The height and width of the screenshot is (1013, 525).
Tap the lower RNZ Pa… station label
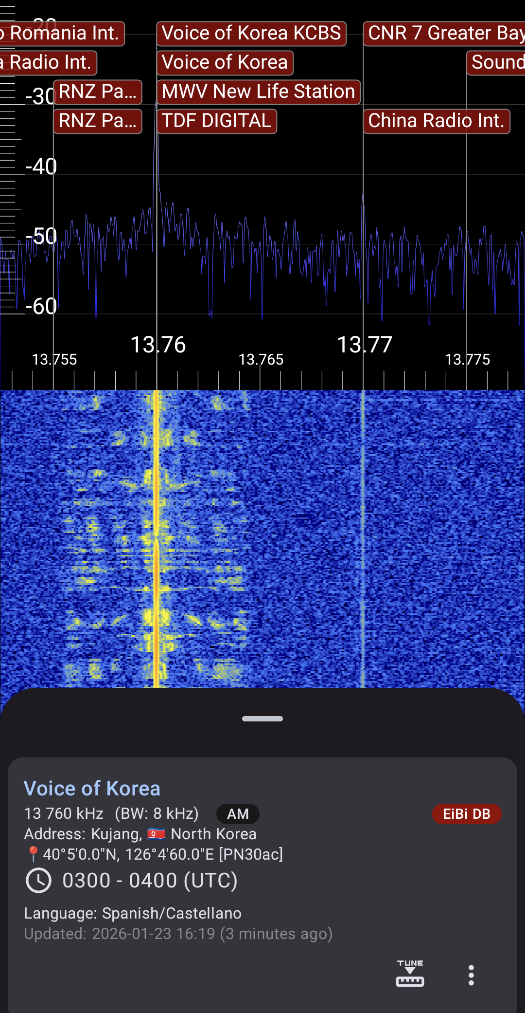[98, 121]
